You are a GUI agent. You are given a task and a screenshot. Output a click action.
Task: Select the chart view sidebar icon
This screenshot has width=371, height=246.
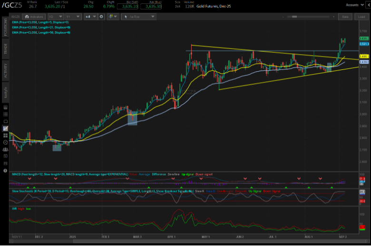pos(5,128)
